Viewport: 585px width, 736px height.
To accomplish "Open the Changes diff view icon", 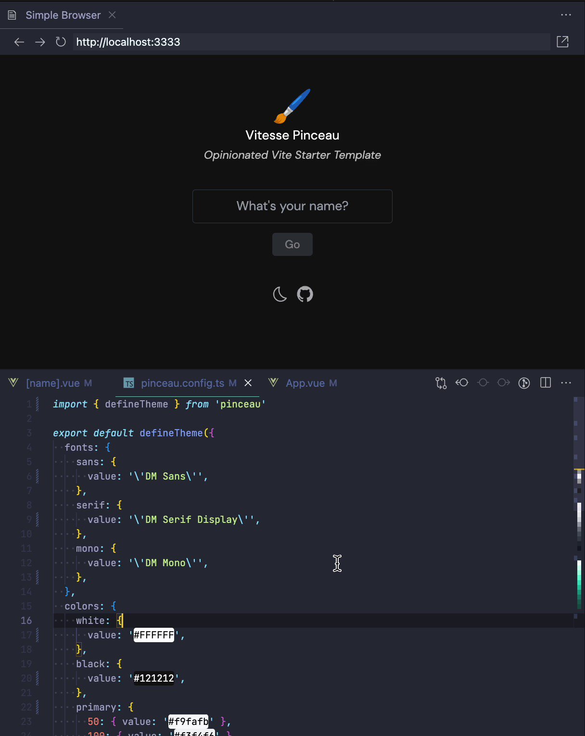I will click(x=440, y=383).
